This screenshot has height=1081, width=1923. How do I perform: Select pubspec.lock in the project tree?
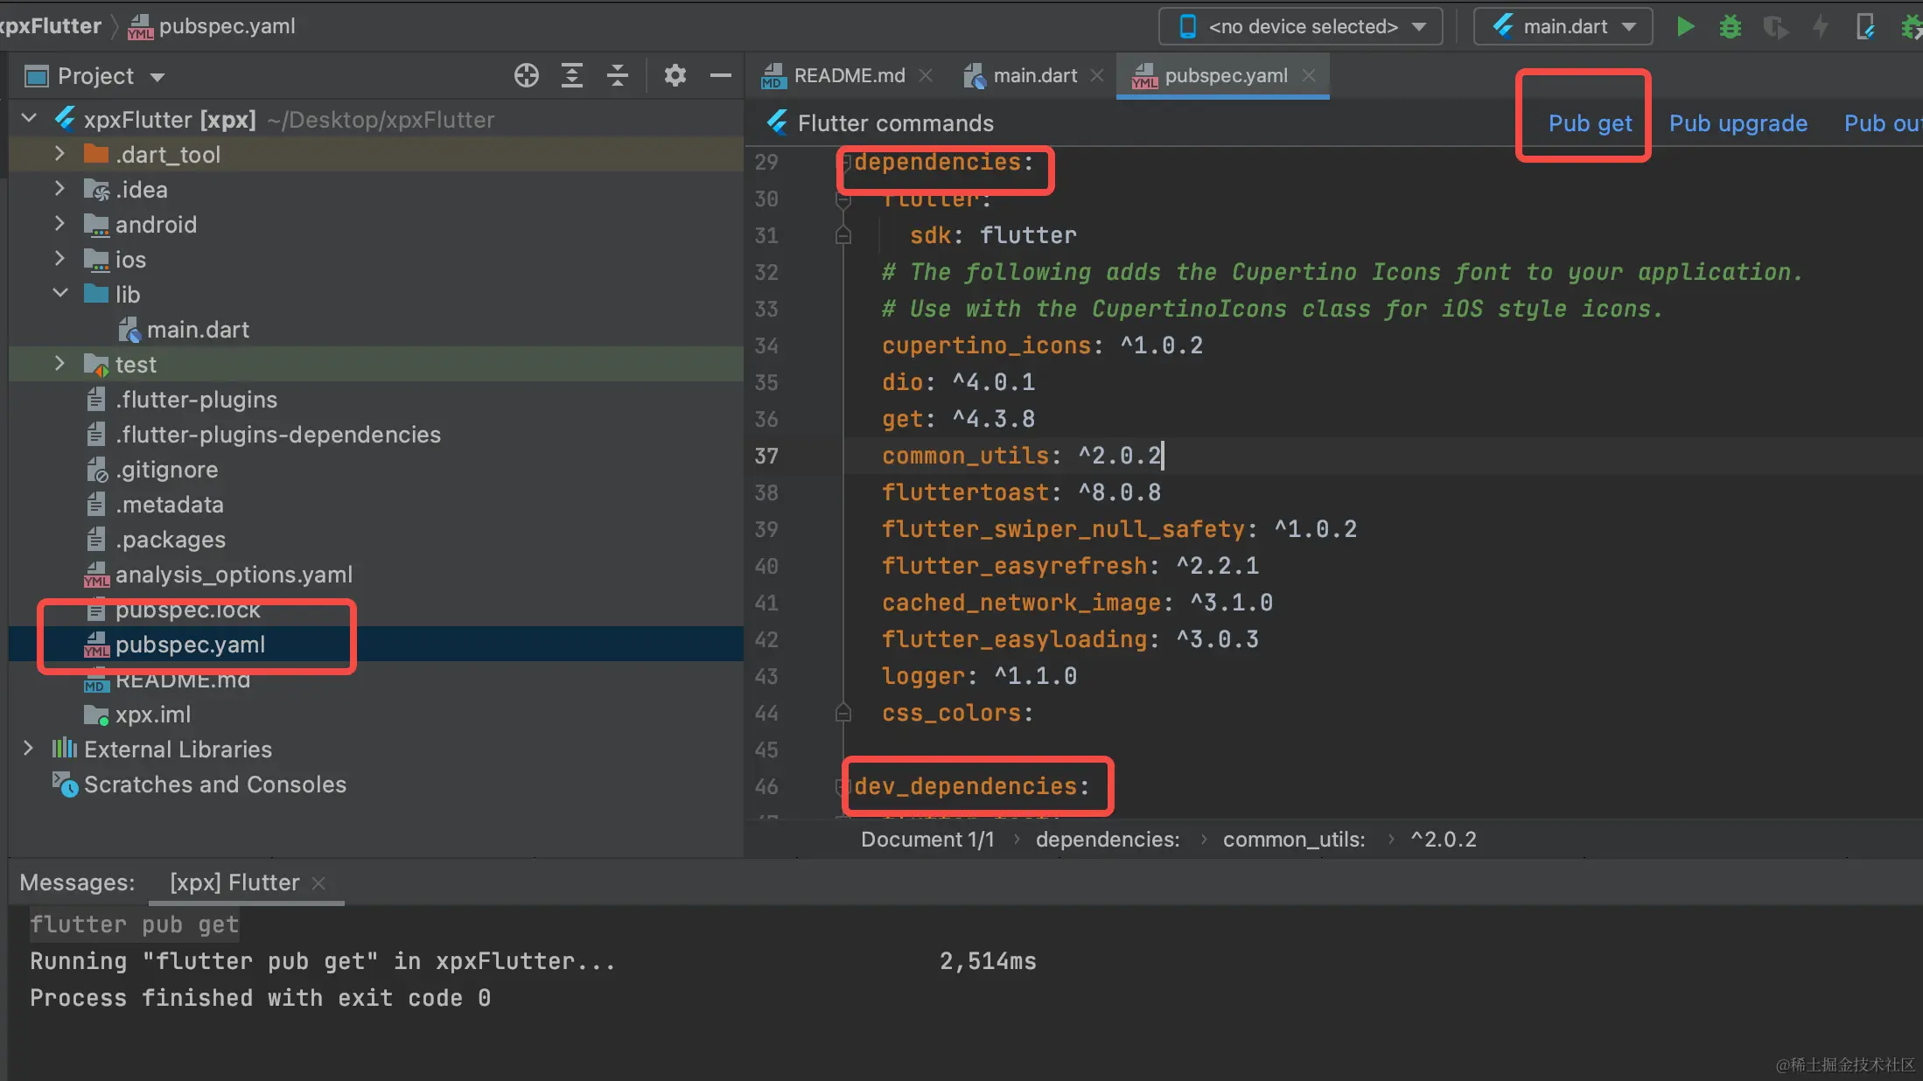tap(187, 610)
